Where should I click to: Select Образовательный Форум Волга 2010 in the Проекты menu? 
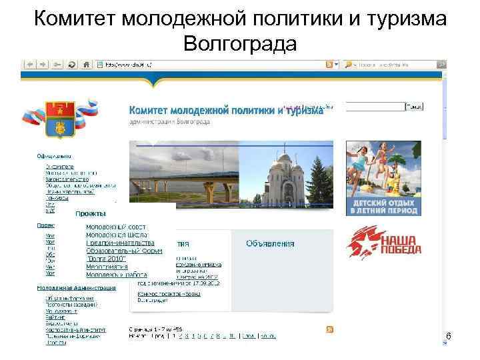[x=124, y=255]
